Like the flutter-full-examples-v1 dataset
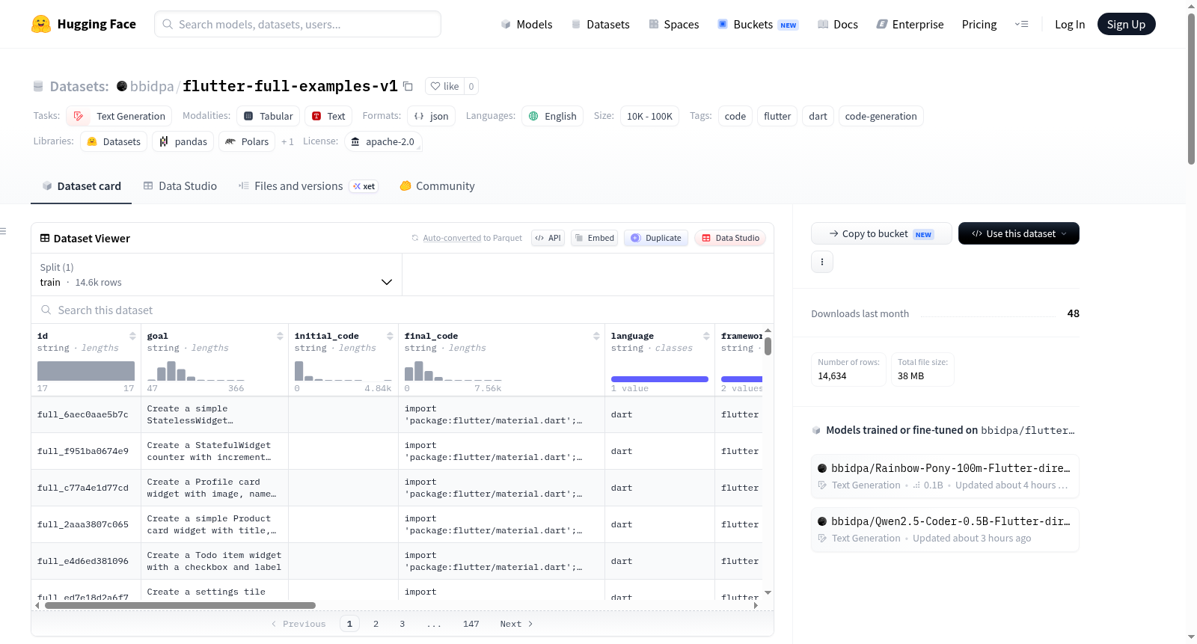 444,86
